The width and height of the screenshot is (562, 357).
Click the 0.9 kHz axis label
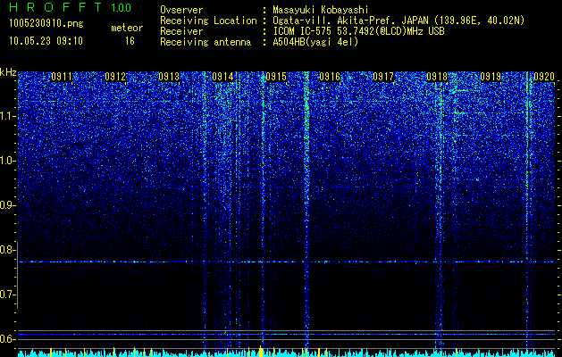click(8, 205)
